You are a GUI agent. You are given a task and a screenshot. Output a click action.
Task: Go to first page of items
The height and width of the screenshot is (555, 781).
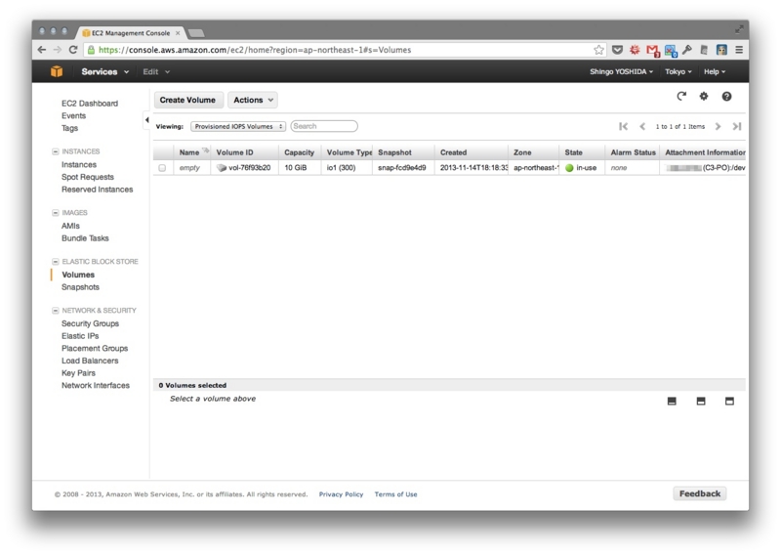coord(623,127)
